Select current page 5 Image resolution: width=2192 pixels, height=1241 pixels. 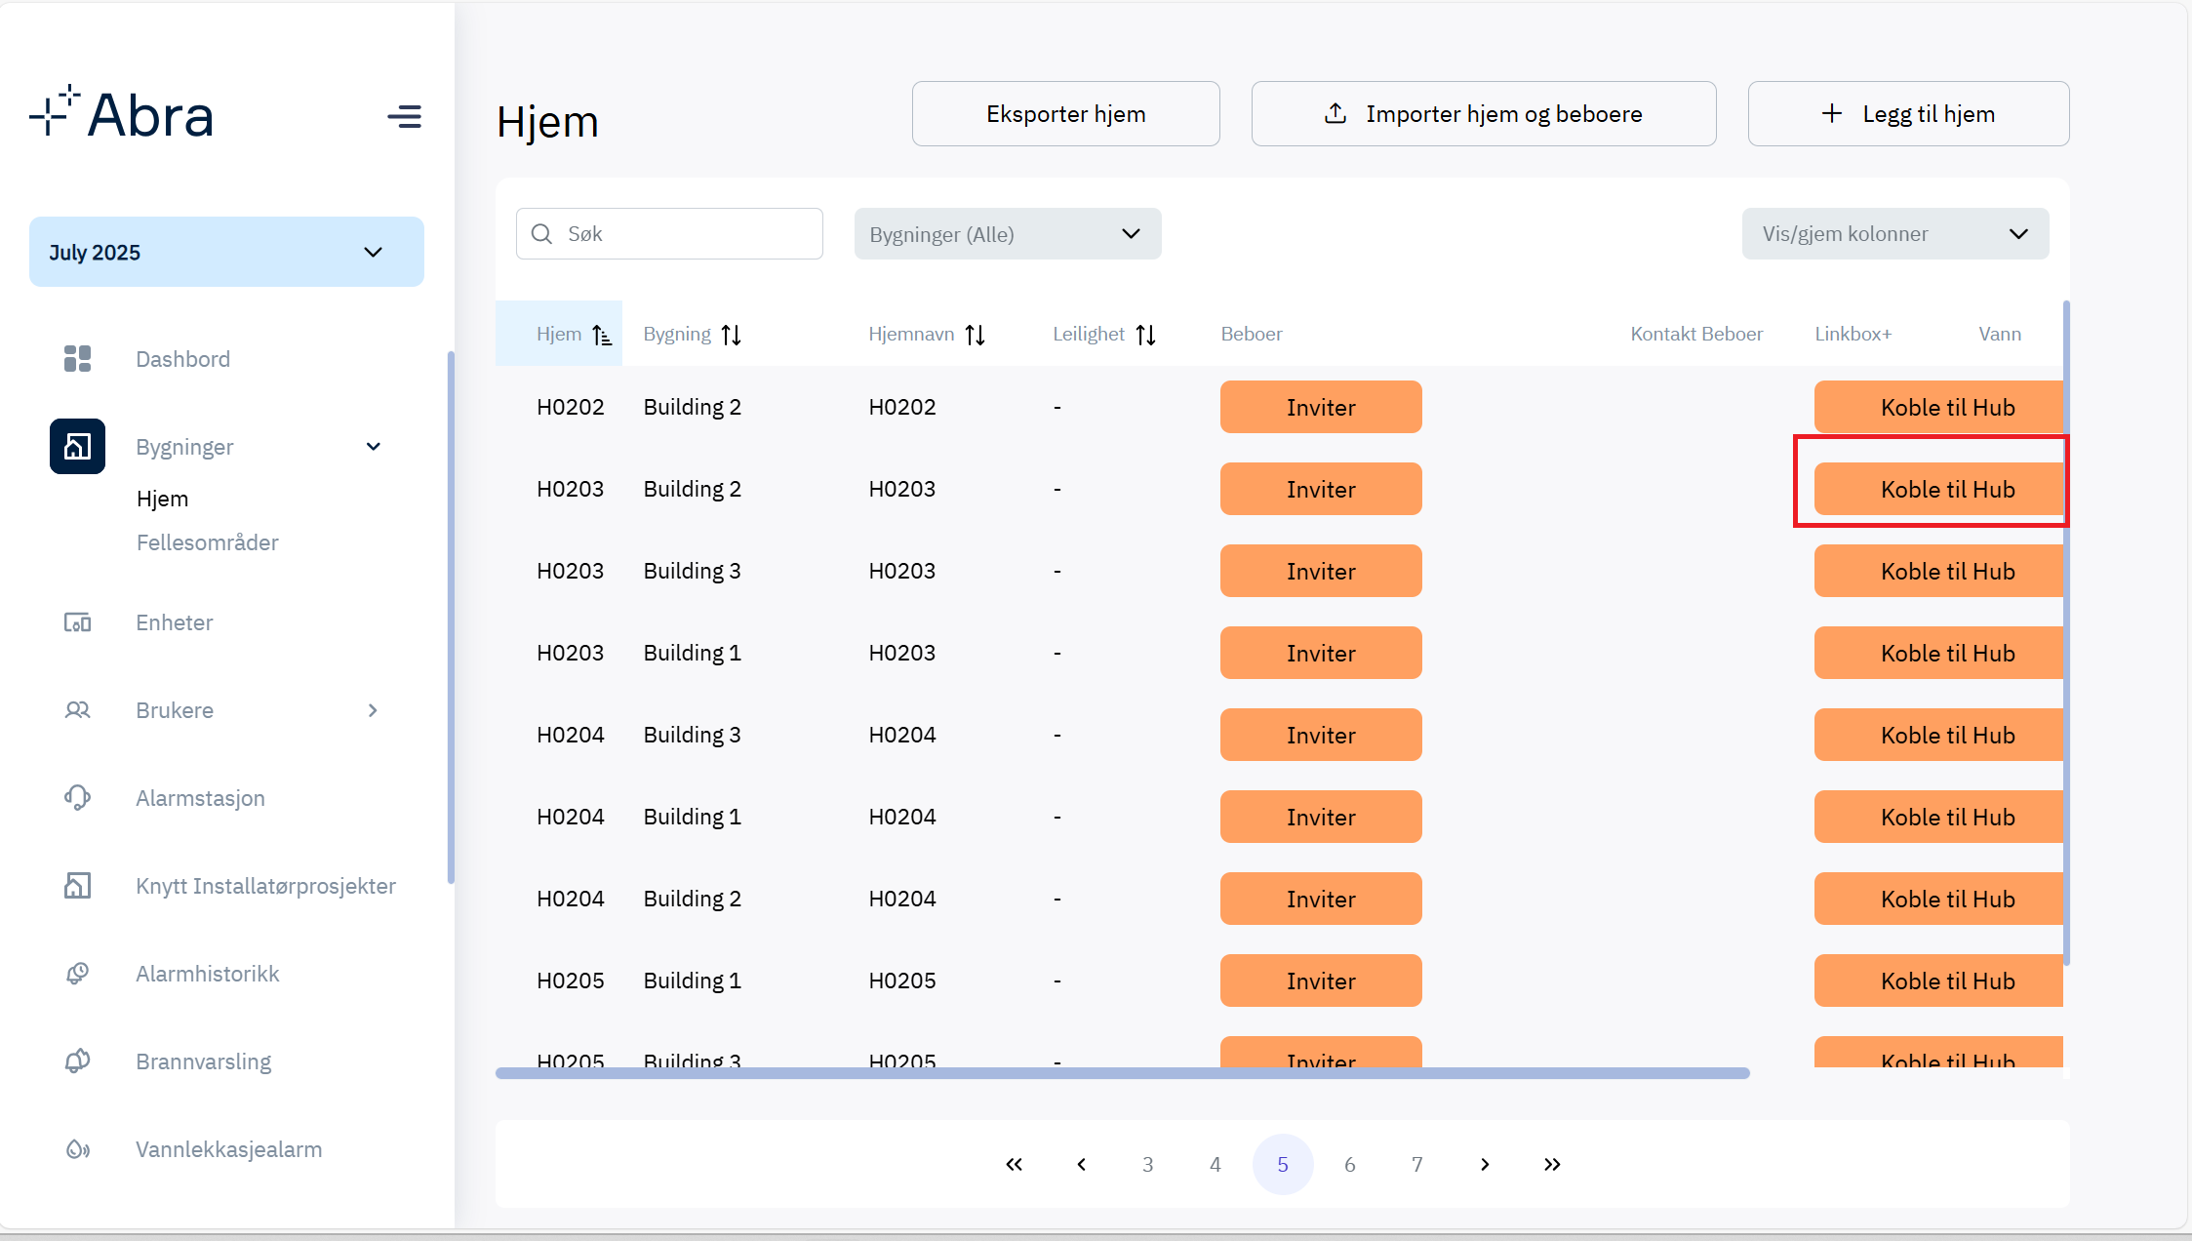[x=1283, y=1164]
